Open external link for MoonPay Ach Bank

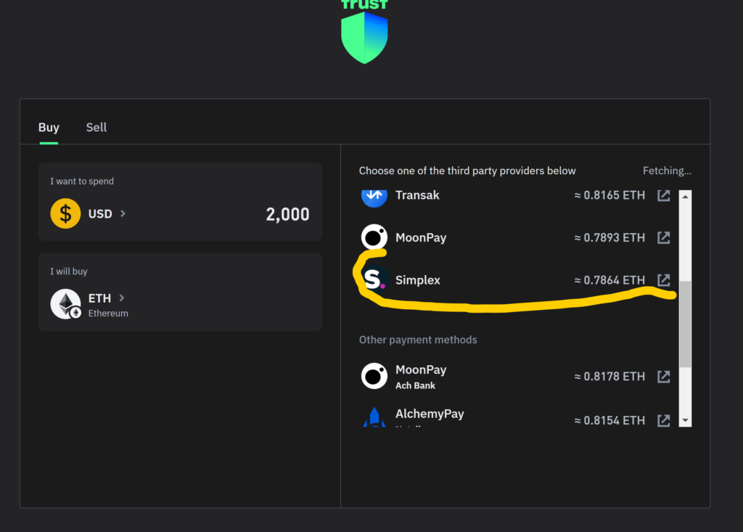(x=664, y=377)
